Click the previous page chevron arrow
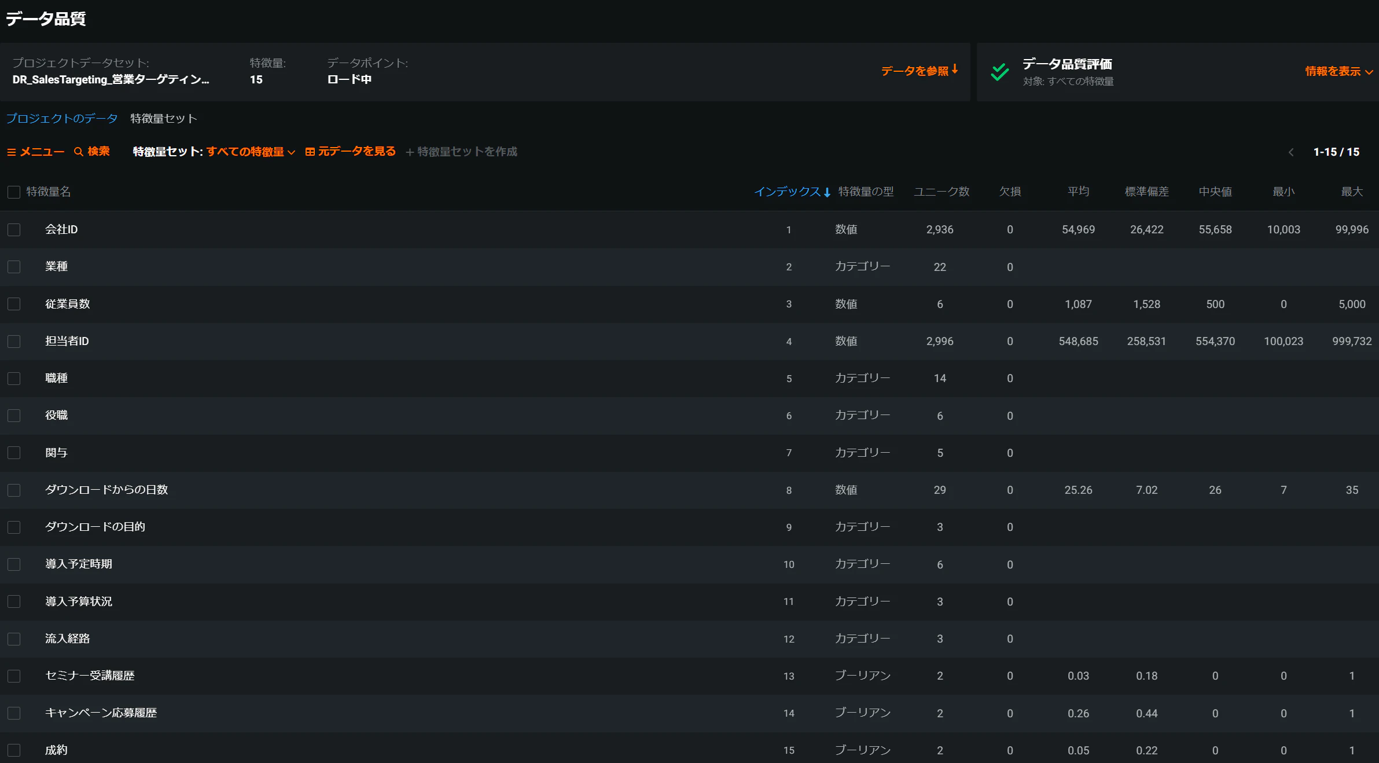This screenshot has height=763, width=1379. pos(1291,152)
